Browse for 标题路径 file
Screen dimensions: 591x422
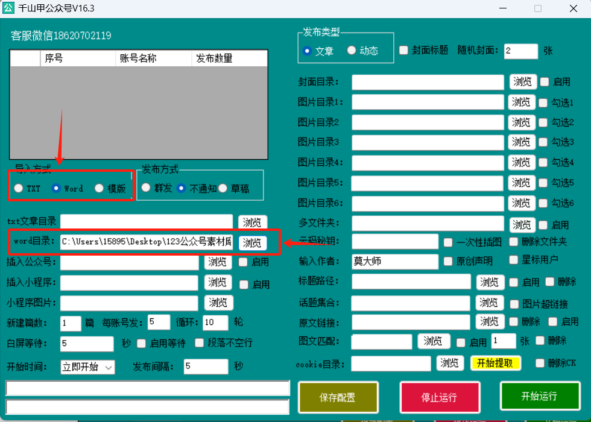point(490,282)
